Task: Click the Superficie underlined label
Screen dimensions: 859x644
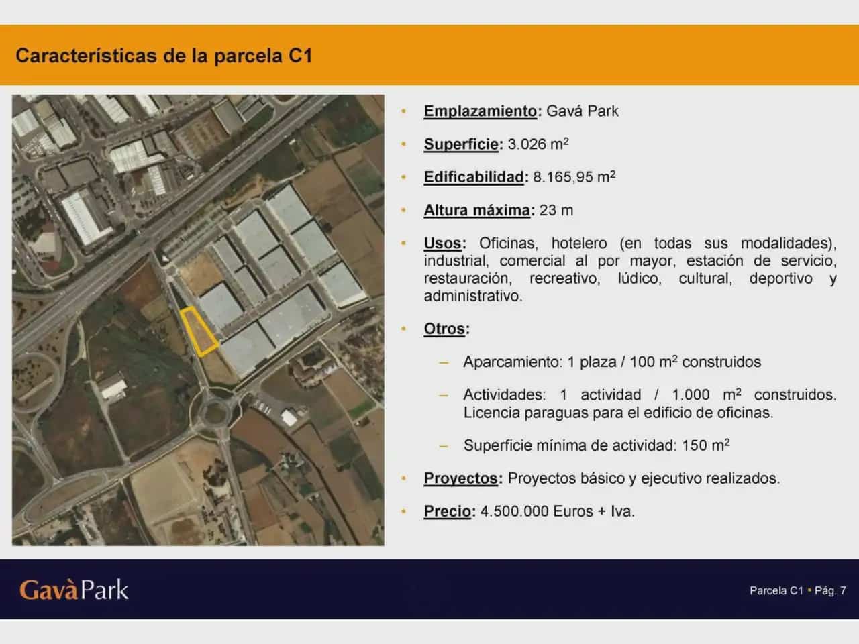Action: pyautogui.click(x=462, y=144)
